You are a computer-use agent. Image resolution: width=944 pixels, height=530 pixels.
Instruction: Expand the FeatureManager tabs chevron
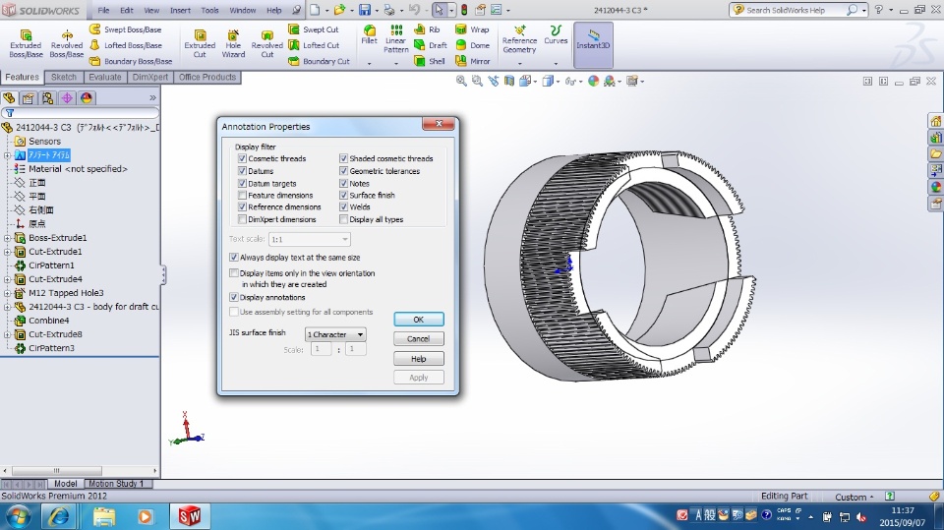click(152, 97)
